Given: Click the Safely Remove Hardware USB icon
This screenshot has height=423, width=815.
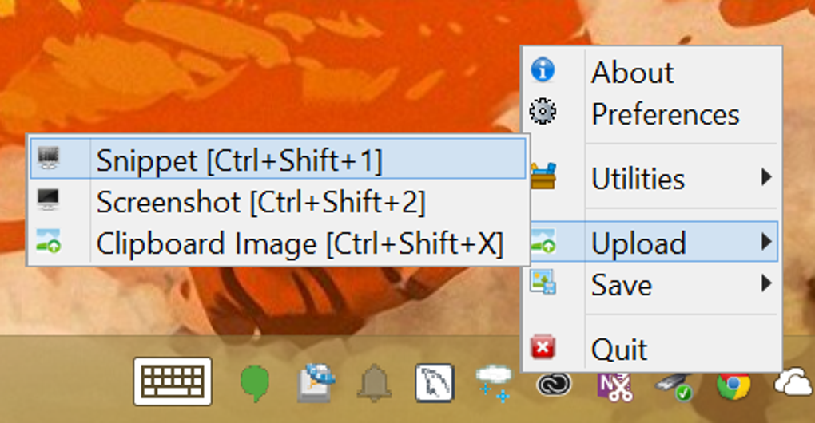Looking at the screenshot, I should click(x=674, y=385).
